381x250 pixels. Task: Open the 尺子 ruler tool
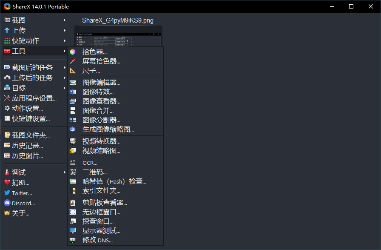coord(91,70)
